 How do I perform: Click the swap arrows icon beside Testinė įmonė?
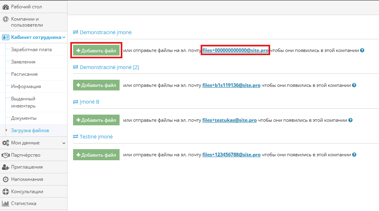click(x=75, y=137)
